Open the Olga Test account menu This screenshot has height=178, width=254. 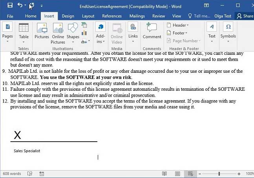tap(223, 16)
